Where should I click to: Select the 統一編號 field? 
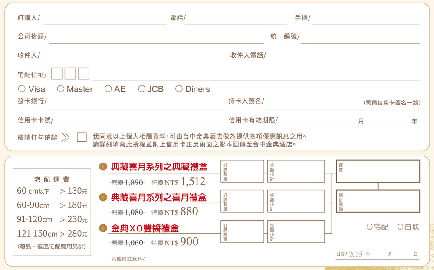coord(360,37)
